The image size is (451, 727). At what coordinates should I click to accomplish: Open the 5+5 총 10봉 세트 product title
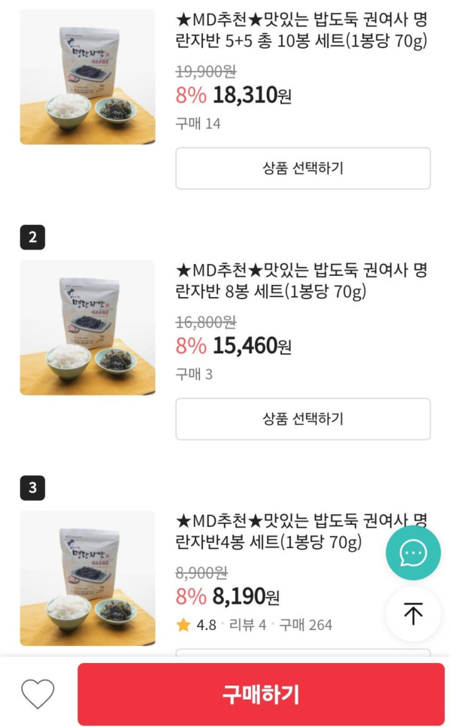[301, 30]
